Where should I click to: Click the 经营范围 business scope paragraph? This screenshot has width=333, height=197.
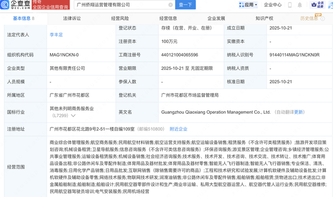pyautogui.click(x=189, y=167)
